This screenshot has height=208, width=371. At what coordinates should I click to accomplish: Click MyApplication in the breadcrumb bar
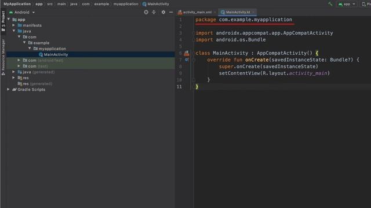click(x=17, y=4)
